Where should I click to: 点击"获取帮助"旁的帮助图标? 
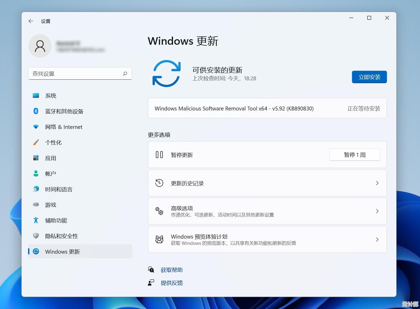tap(151, 270)
